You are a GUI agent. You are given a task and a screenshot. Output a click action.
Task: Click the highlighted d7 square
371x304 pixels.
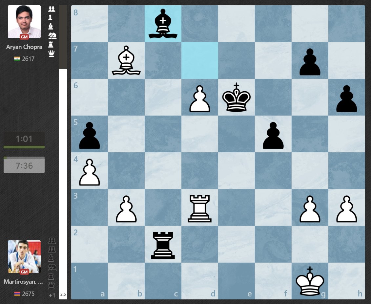point(200,61)
